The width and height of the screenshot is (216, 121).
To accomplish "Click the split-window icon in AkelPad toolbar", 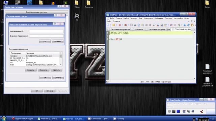I will (175, 25).
